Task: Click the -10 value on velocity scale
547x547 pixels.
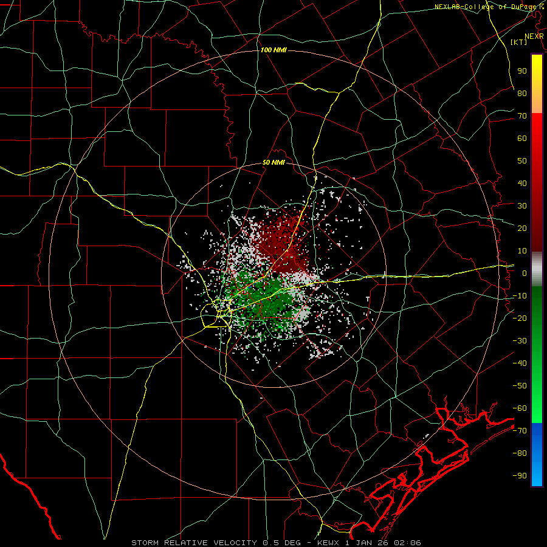Action: (520, 296)
